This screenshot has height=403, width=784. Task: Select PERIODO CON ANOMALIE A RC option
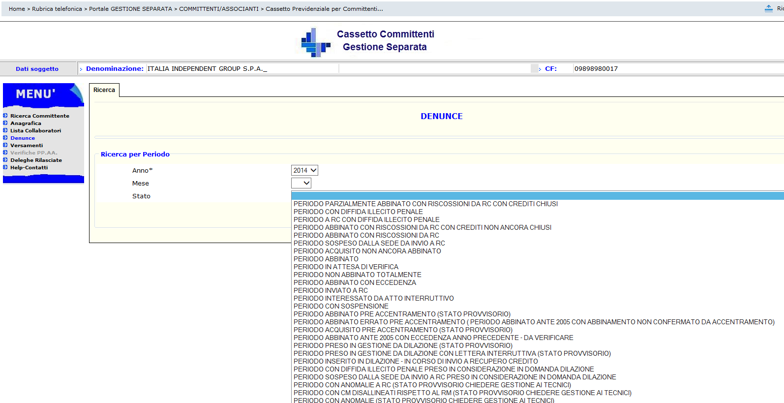coord(538,385)
